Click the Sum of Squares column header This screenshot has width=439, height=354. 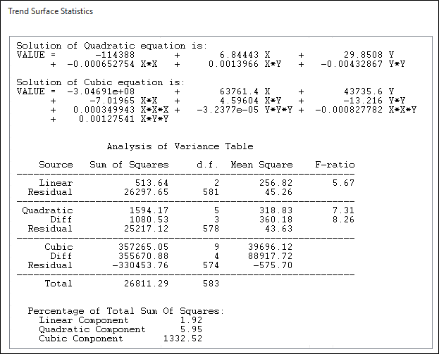coord(129,165)
